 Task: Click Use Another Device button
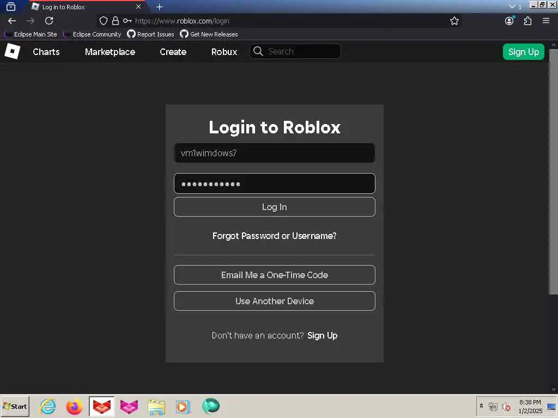pos(275,301)
